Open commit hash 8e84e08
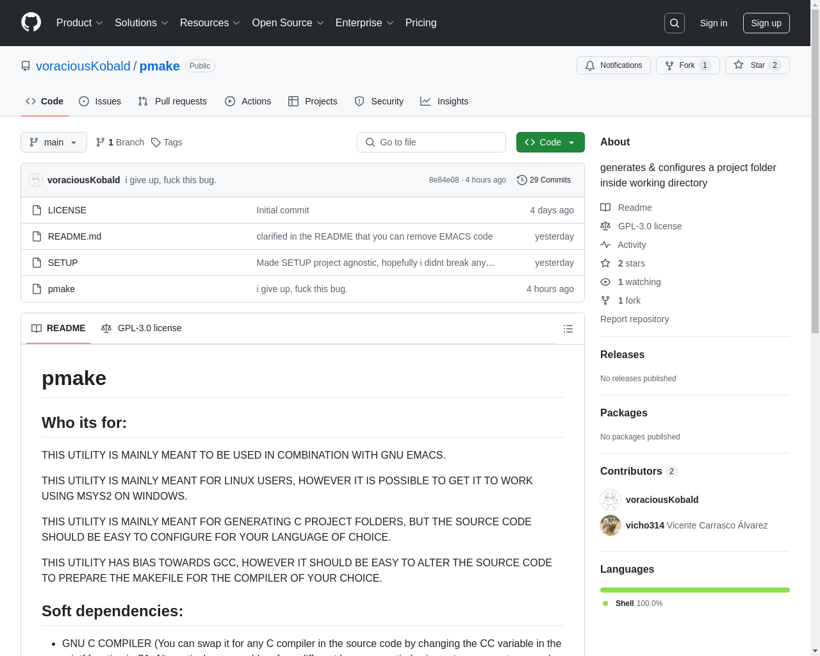This screenshot has height=656, width=820. click(444, 180)
